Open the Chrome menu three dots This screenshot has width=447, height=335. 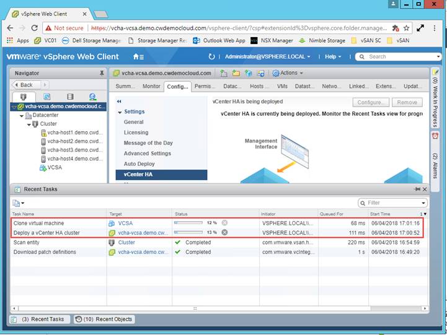(434, 28)
